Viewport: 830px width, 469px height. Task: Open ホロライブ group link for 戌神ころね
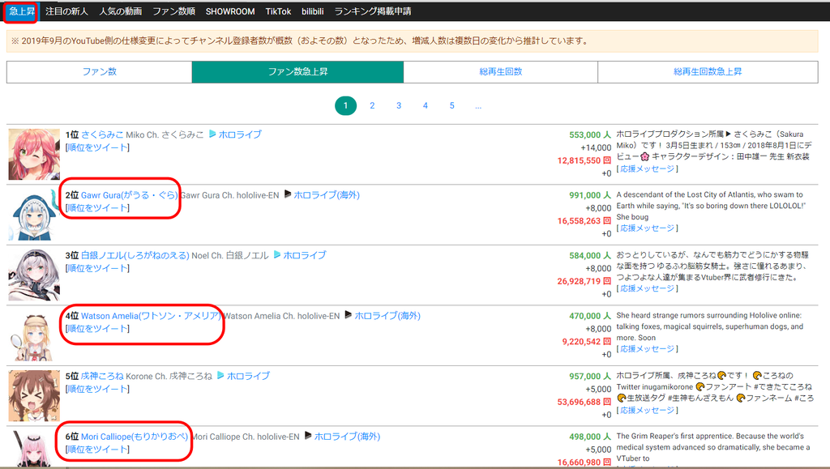tap(248, 376)
